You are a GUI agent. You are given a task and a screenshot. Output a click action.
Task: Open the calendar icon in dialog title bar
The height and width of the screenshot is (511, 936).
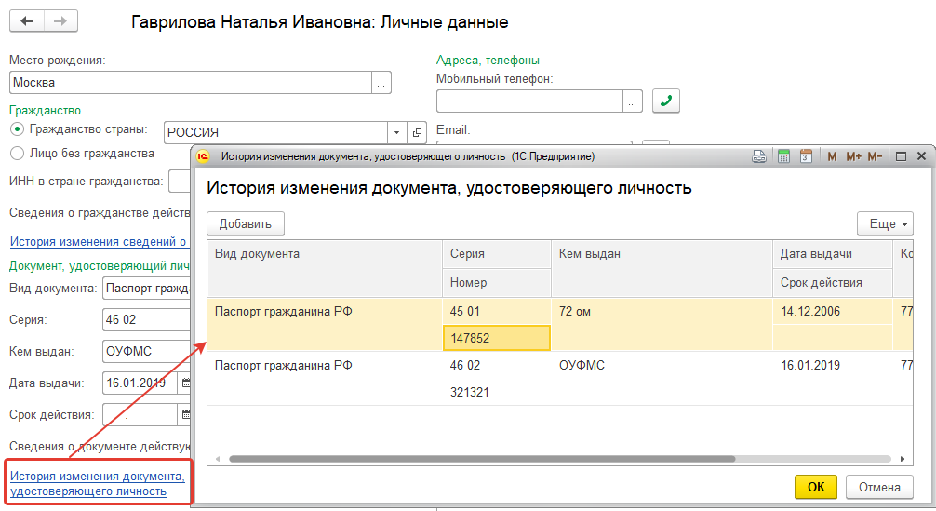(x=806, y=156)
